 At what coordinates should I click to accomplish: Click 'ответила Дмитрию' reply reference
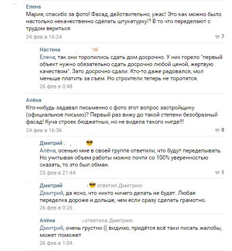tap(109, 221)
